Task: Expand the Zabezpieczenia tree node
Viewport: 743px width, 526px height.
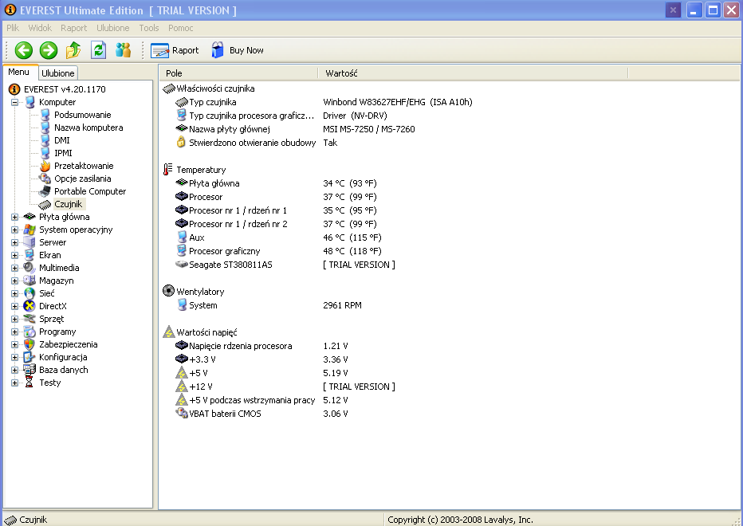Action: point(14,345)
